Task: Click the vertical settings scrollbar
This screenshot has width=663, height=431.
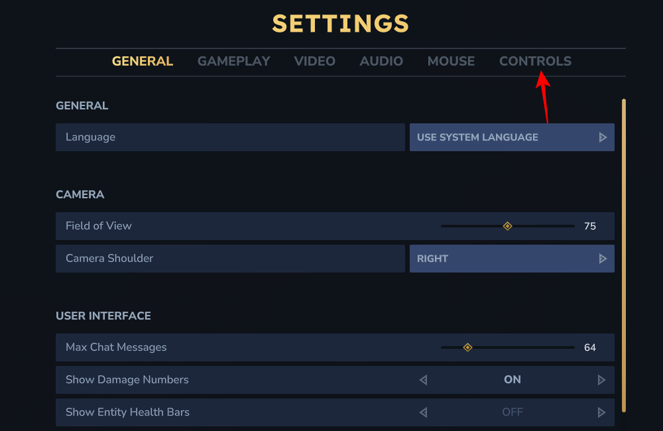Action: 624,255
